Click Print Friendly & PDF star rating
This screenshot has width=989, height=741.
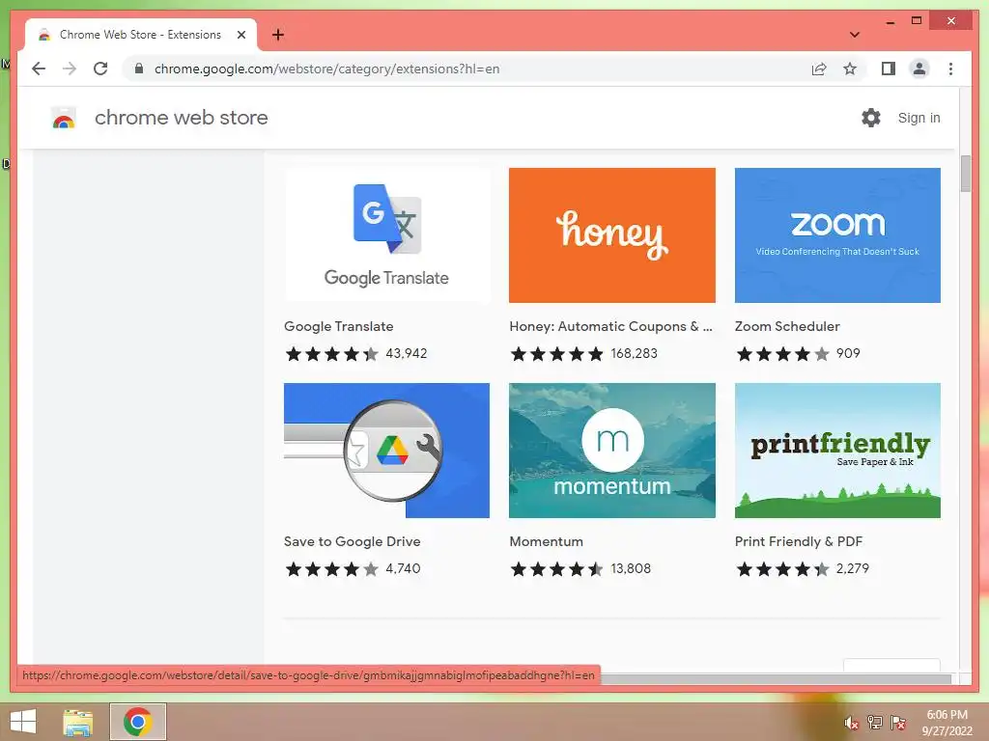point(782,569)
